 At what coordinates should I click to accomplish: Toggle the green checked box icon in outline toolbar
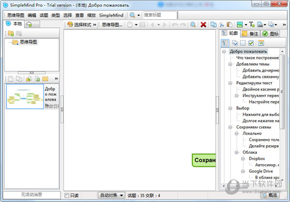[251, 43]
